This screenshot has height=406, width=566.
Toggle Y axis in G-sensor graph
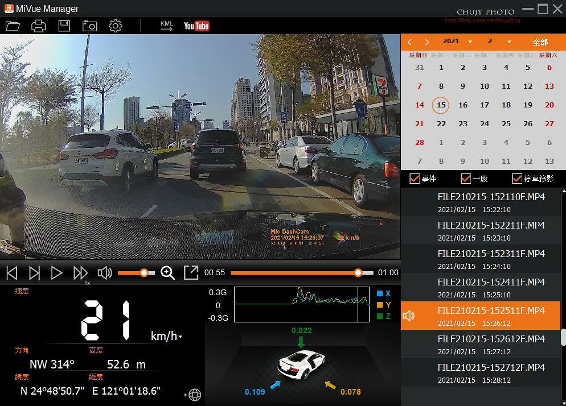384,305
